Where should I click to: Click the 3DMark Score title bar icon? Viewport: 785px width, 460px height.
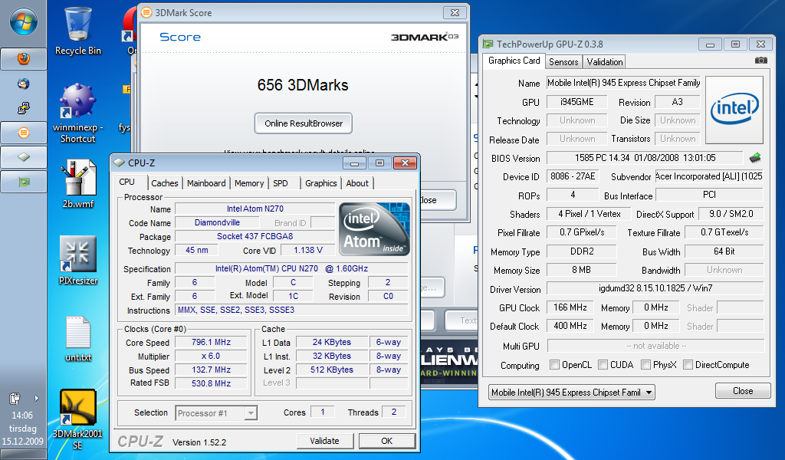[146, 12]
